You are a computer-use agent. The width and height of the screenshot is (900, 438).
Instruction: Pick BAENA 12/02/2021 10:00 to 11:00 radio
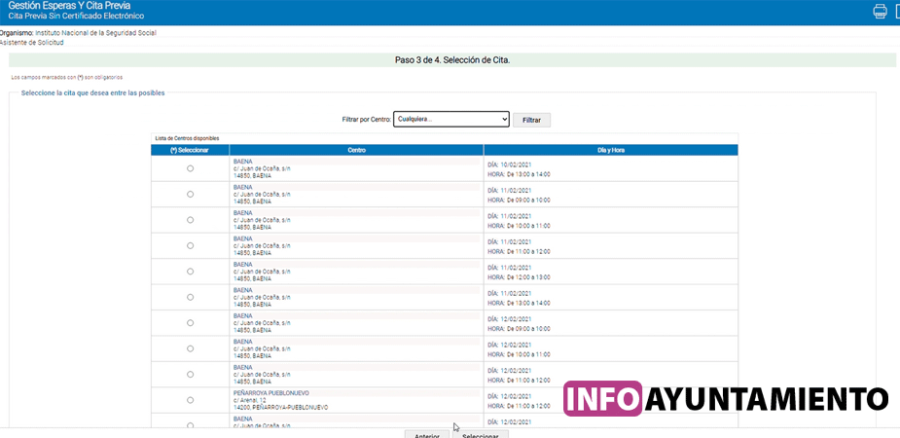[190, 348]
